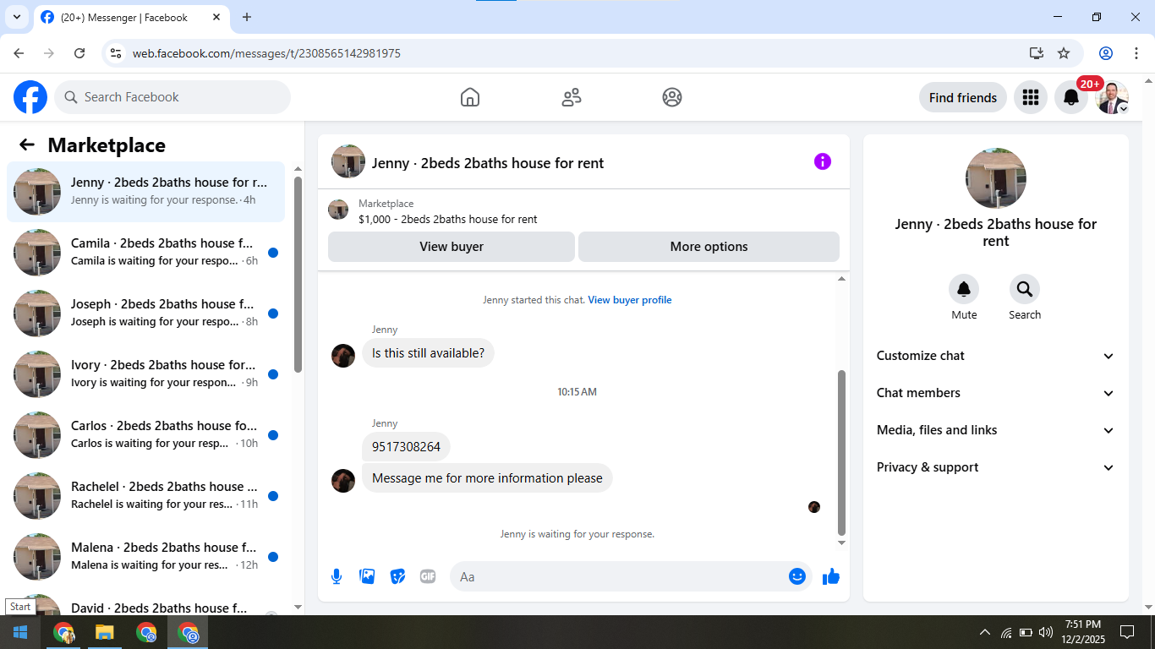
Task: Click the unread blue dot on Camila's chat
Action: [273, 253]
